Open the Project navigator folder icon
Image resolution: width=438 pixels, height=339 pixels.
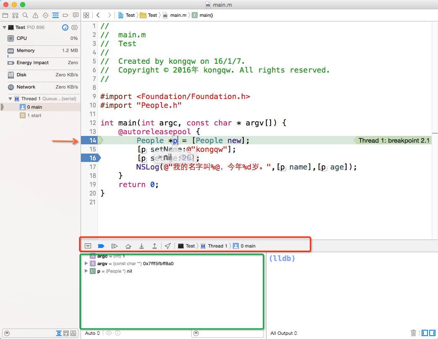tap(5, 15)
